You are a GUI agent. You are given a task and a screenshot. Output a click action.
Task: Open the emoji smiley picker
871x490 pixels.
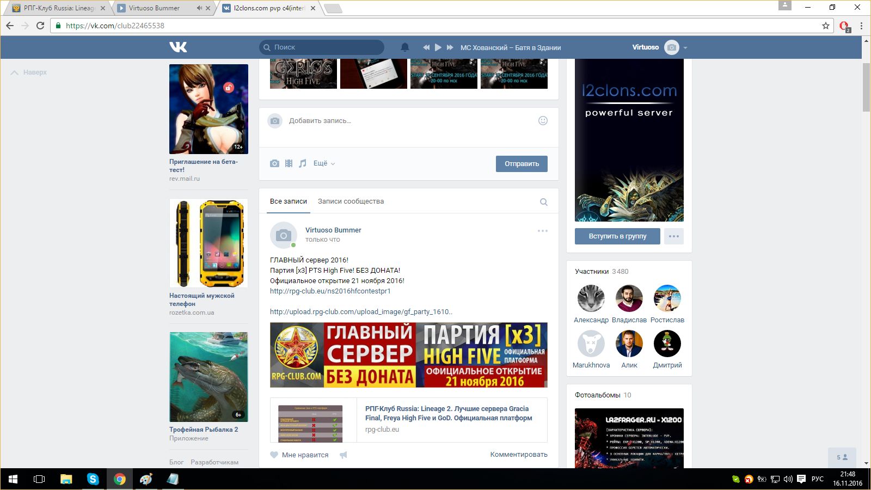click(543, 121)
